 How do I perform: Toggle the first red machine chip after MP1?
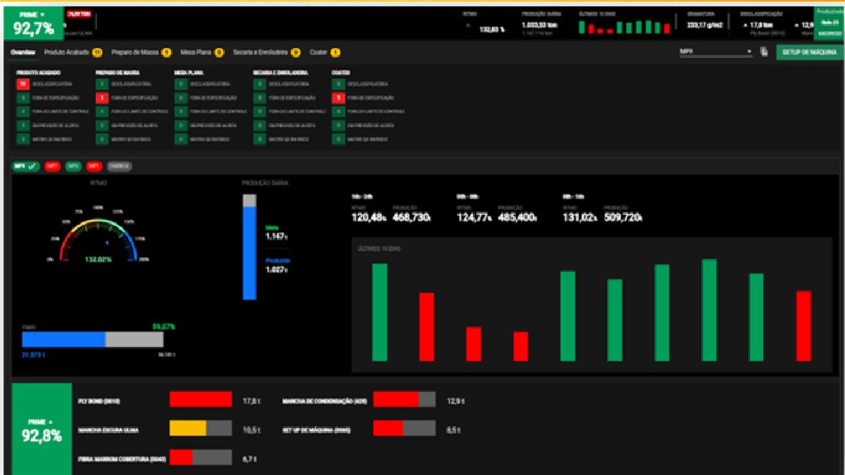[52, 166]
